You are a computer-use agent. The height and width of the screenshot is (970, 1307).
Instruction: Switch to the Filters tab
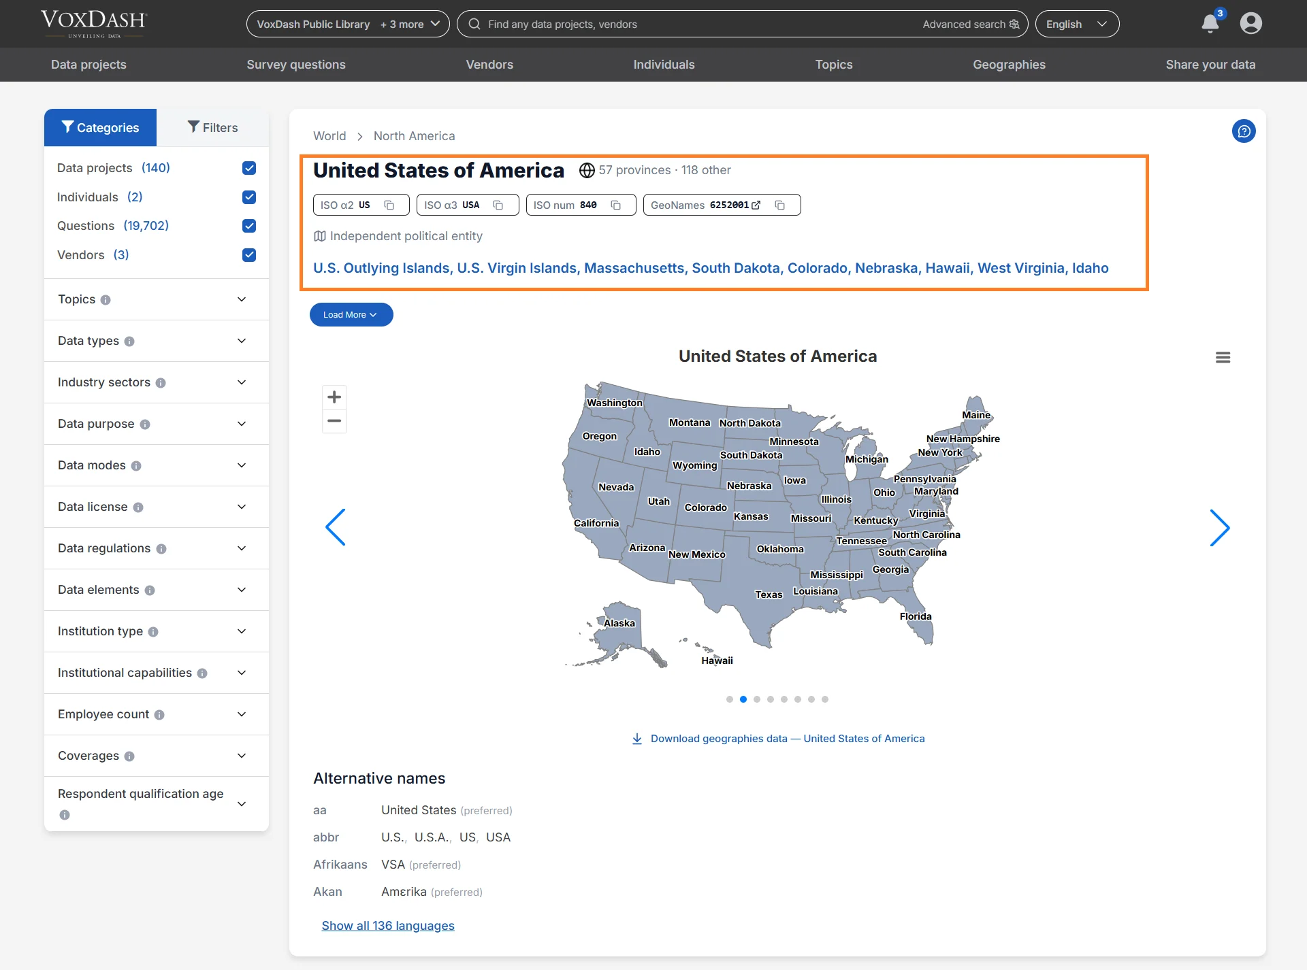[212, 127]
